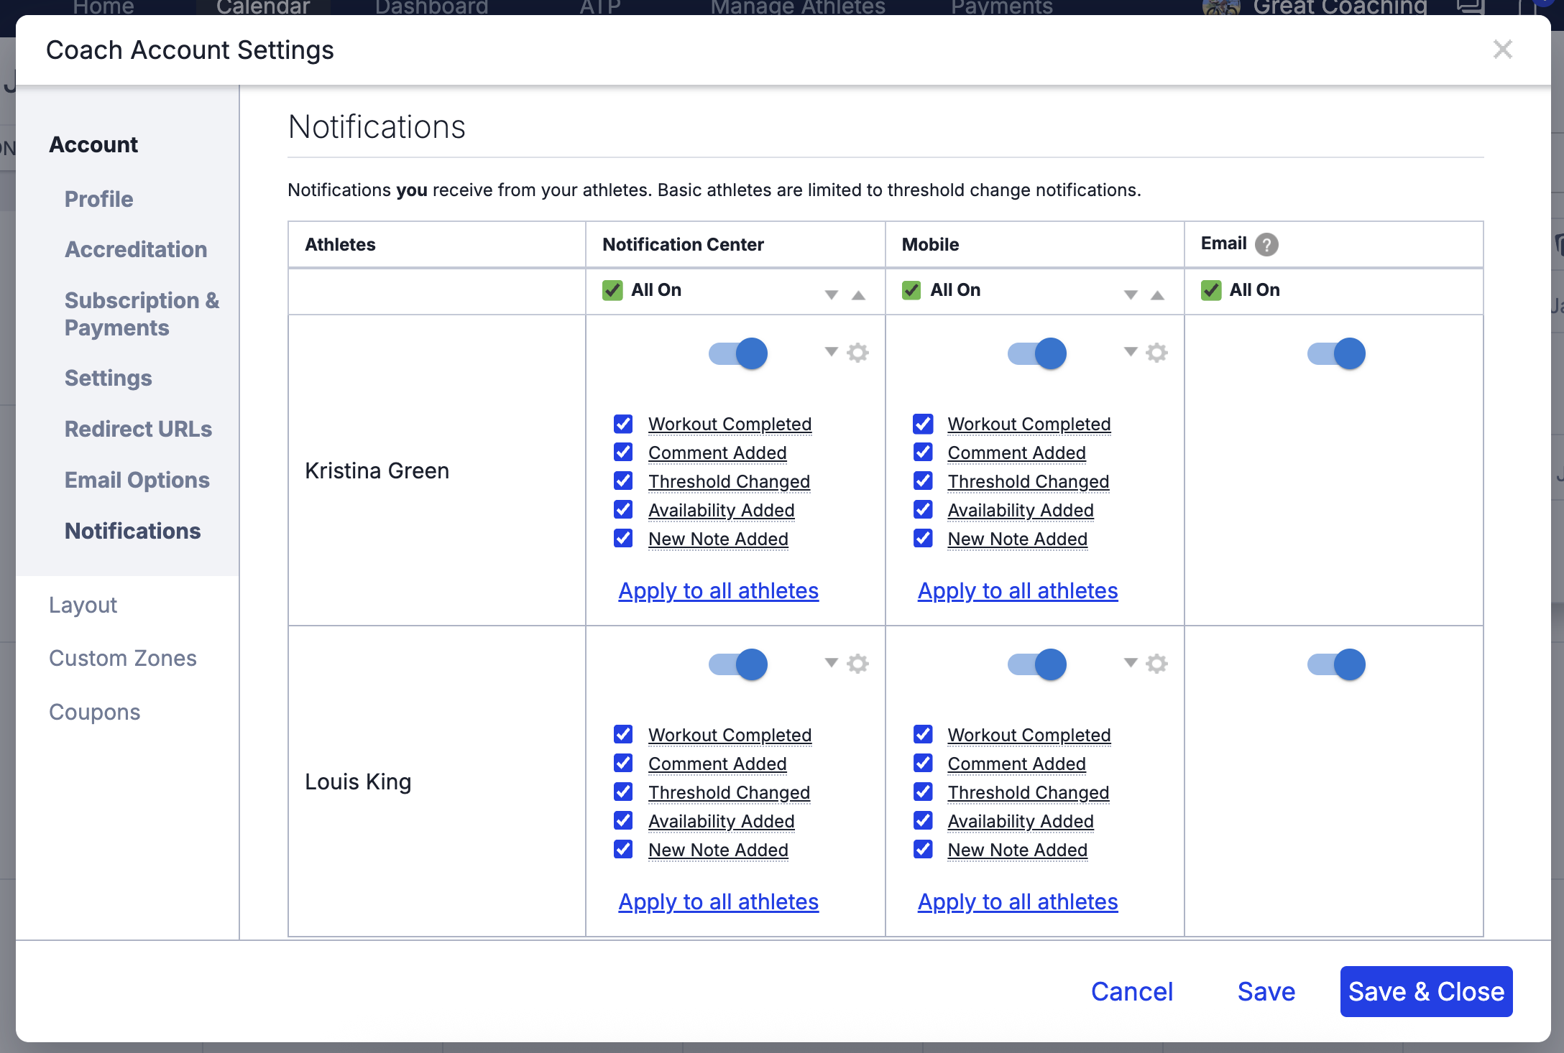The width and height of the screenshot is (1564, 1053).
Task: Collapse Kristina Green's Mobile options arrow
Action: click(x=1131, y=352)
